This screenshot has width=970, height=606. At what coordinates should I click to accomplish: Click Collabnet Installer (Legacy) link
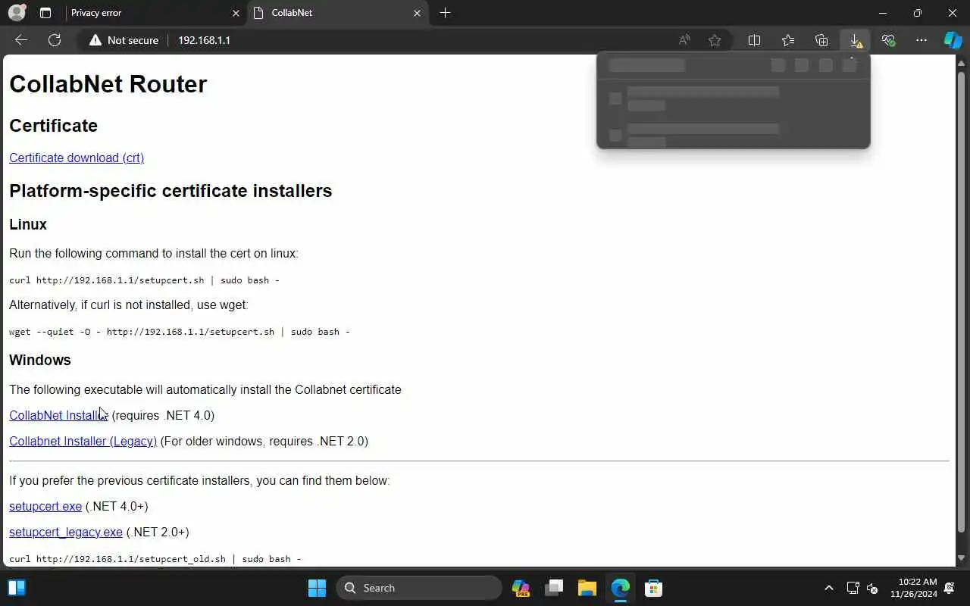[83, 441]
